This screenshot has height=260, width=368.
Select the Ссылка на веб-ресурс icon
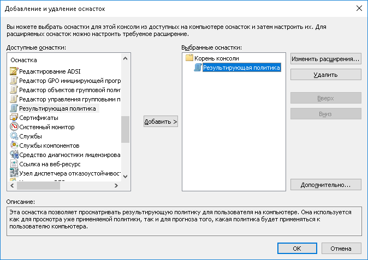pyautogui.click(x=14, y=164)
